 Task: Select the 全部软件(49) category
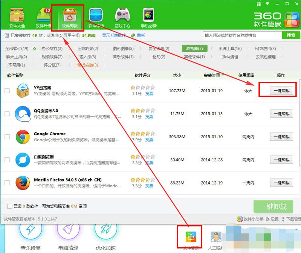[17, 49]
